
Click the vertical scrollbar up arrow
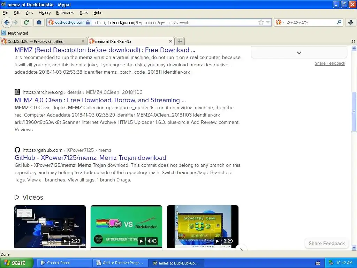[354, 48]
